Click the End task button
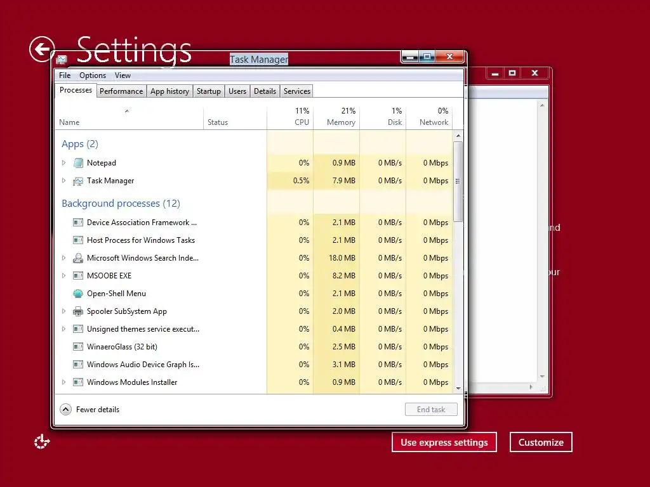 point(431,410)
